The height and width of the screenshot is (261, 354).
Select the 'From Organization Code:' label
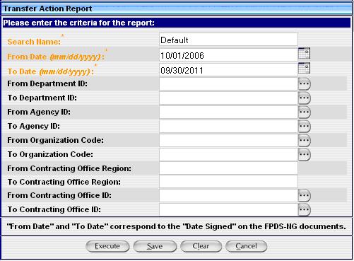click(x=56, y=140)
